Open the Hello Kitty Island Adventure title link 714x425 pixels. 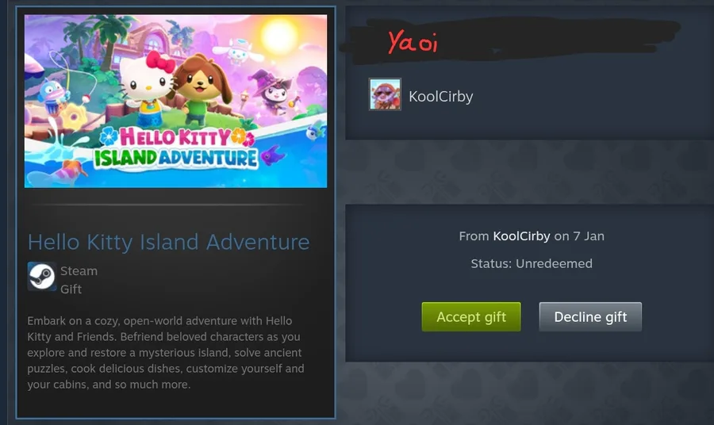168,242
